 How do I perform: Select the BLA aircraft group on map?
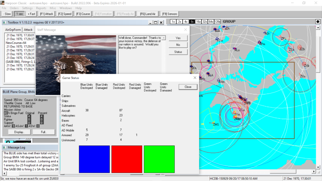209,74
